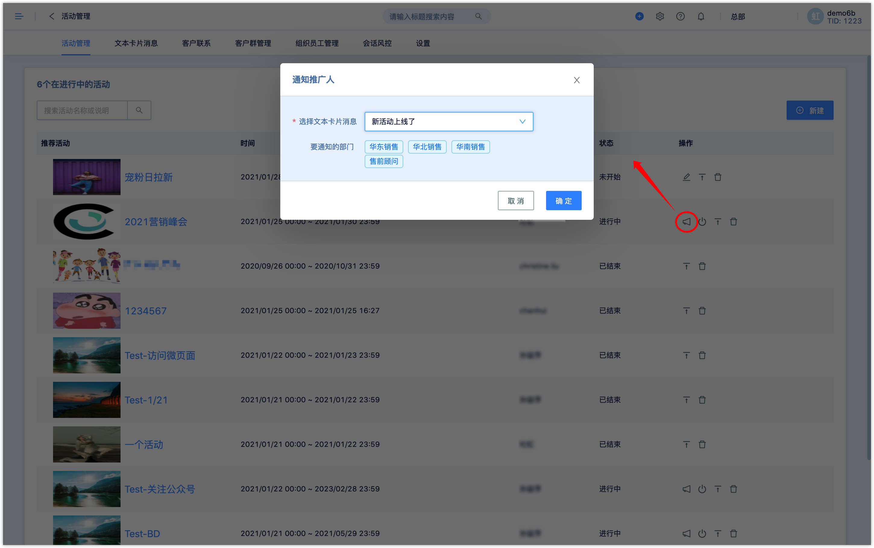Click the 宠粉日拉新 activity thumbnail
The height and width of the screenshot is (548, 874).
click(87, 177)
